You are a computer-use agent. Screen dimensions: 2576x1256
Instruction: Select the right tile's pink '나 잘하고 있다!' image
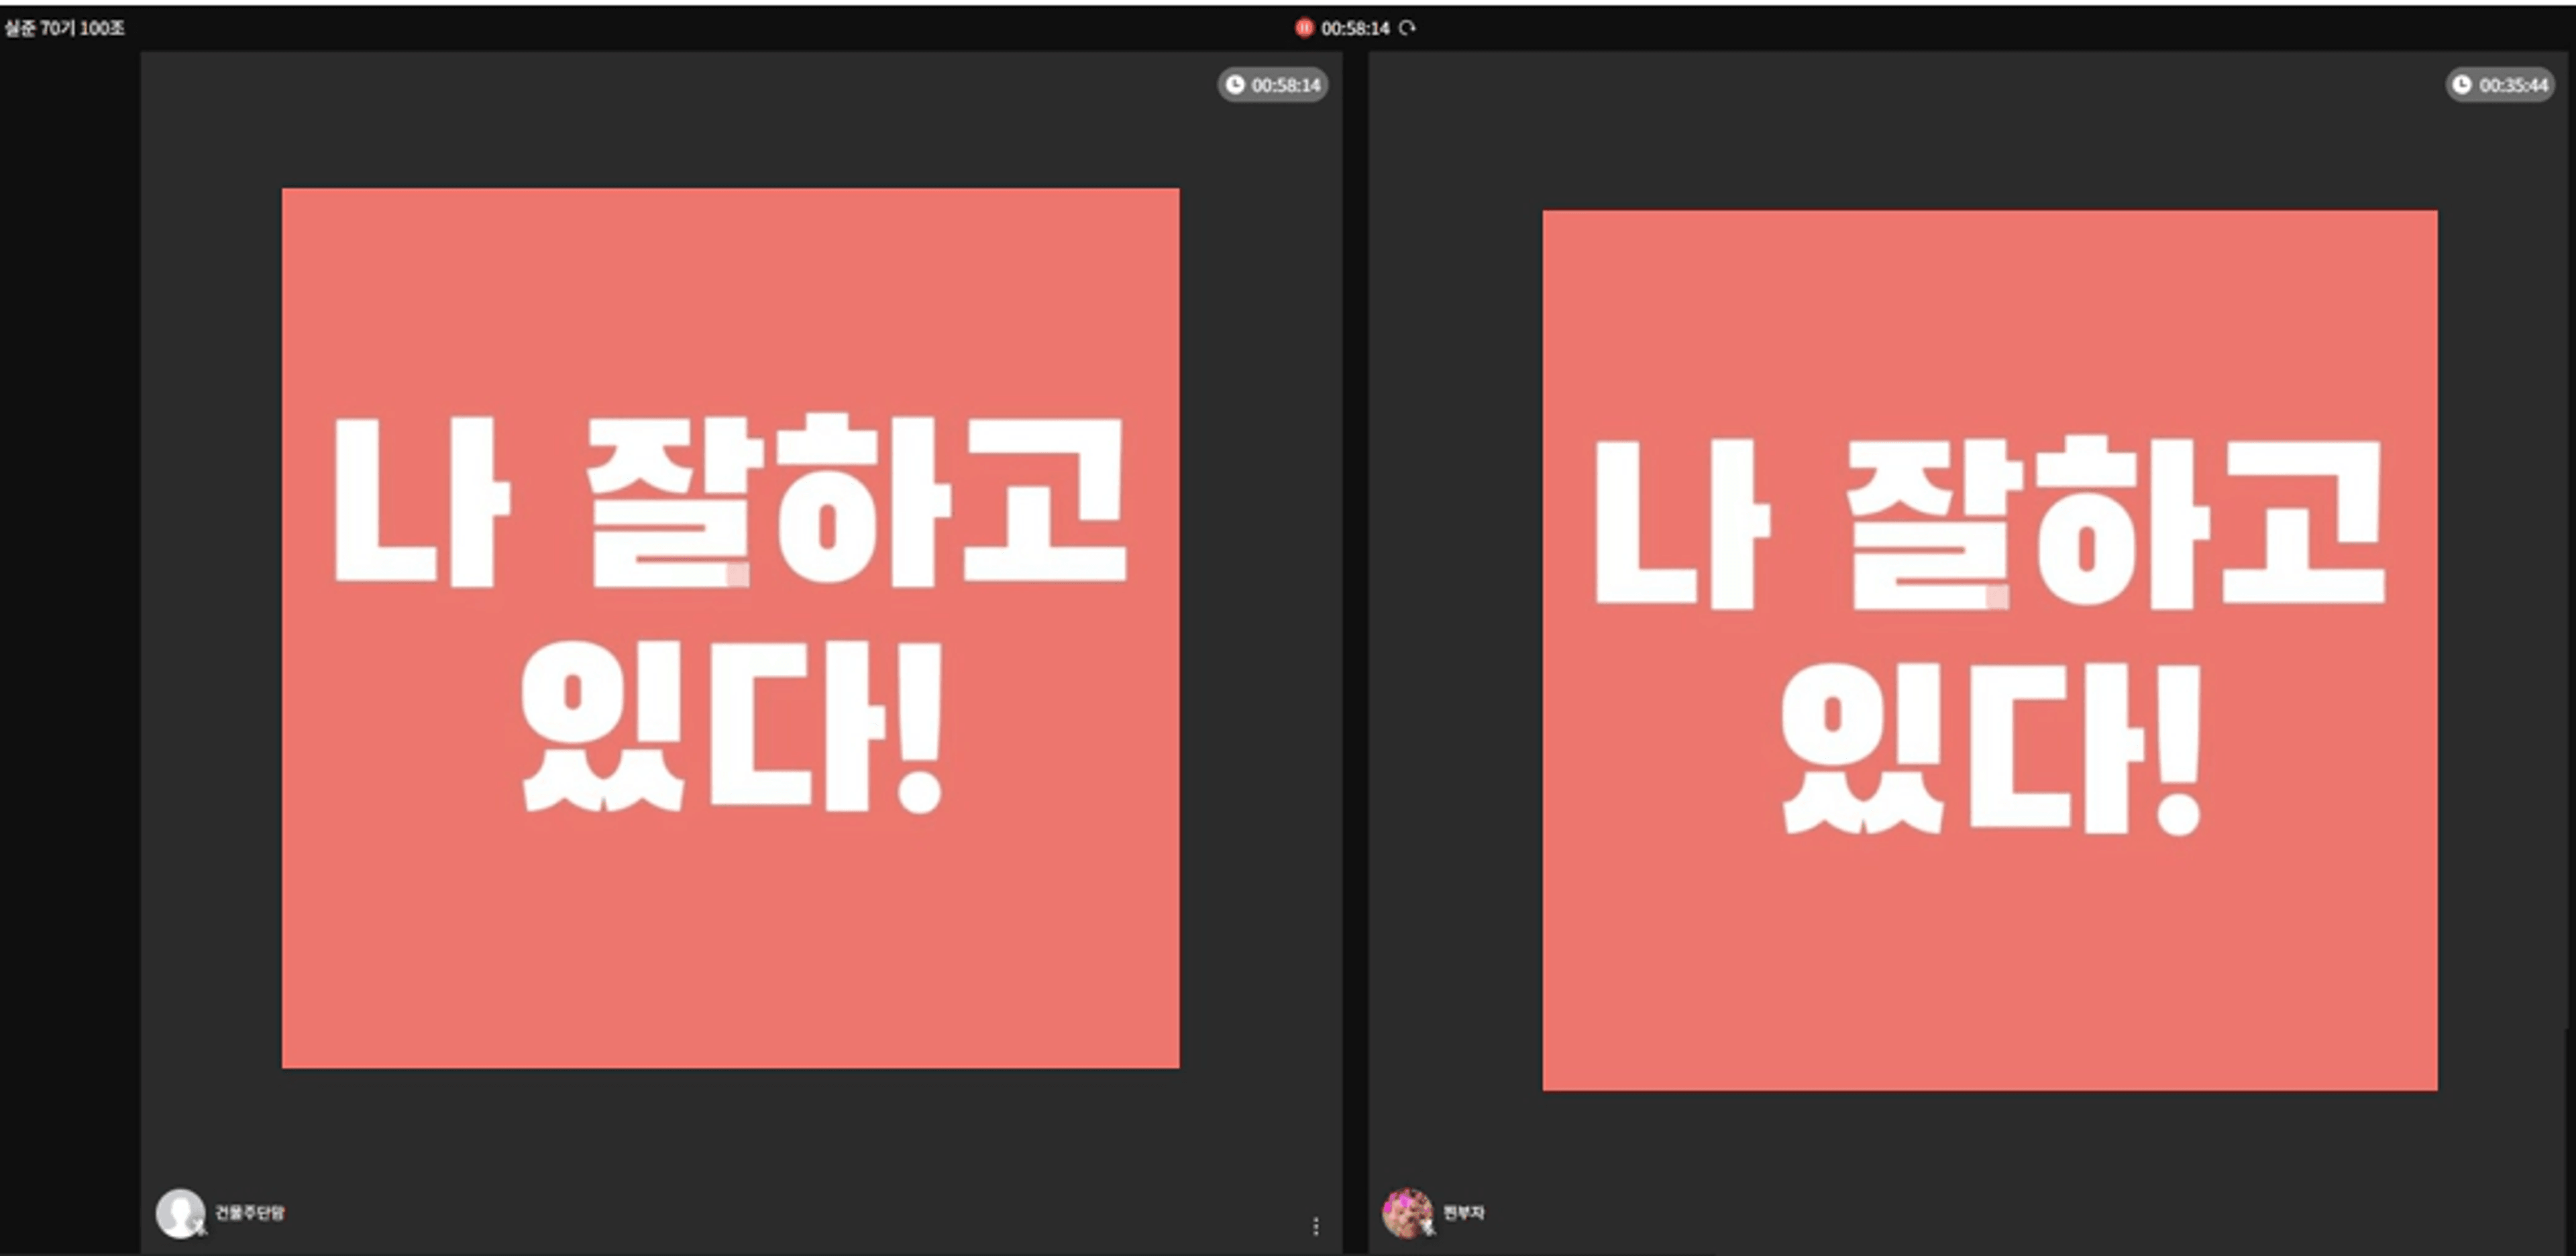point(1990,650)
